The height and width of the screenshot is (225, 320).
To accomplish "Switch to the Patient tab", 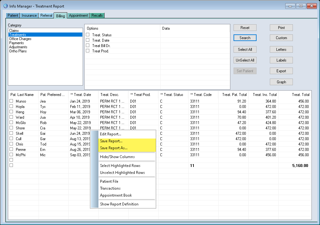I will pos(13,15).
